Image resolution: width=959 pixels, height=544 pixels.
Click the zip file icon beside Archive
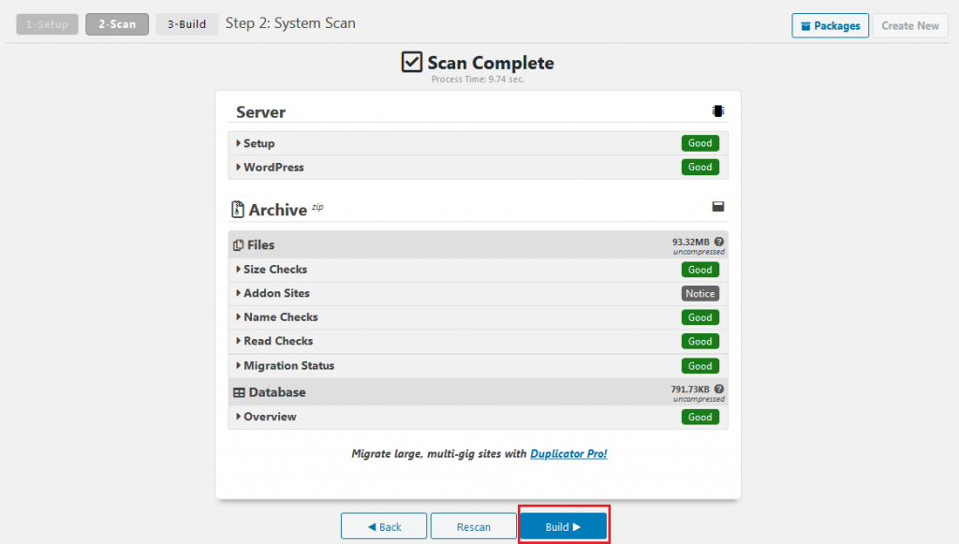238,209
